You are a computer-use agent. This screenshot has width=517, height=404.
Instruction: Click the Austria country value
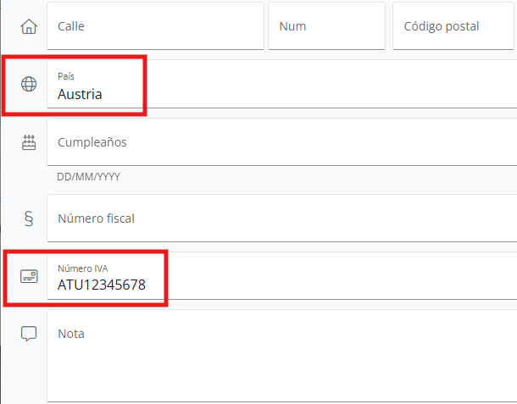pyautogui.click(x=80, y=94)
